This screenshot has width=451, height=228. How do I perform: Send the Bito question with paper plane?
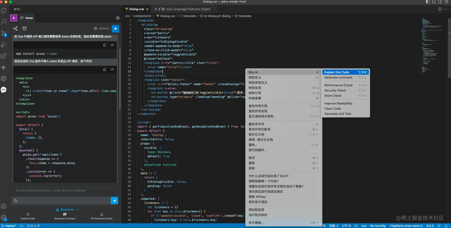114,201
